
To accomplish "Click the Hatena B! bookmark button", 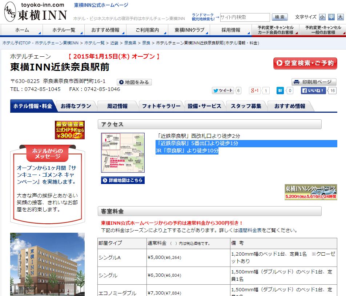I will tap(280, 91).
